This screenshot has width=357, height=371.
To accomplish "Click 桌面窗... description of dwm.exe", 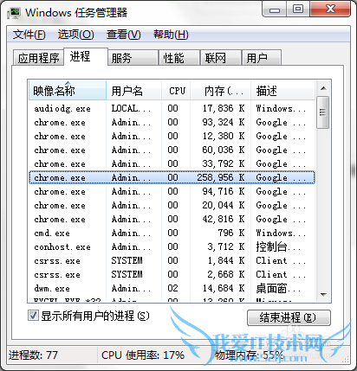I will [278, 288].
